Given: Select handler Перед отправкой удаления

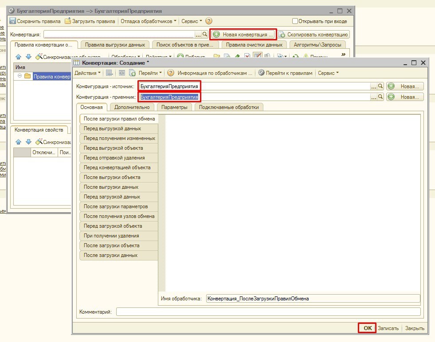Looking at the screenshot, I should [x=119, y=158].
